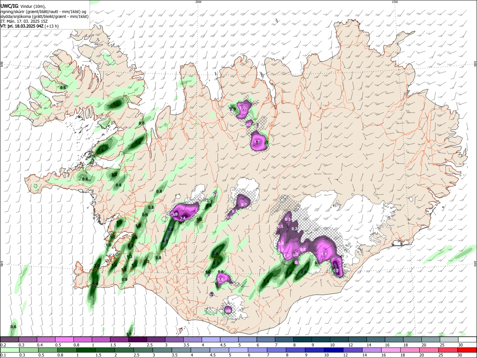Select lower-row darkest green swatch between 1 and 1.5
477x358 pixels.
[x=86, y=350]
